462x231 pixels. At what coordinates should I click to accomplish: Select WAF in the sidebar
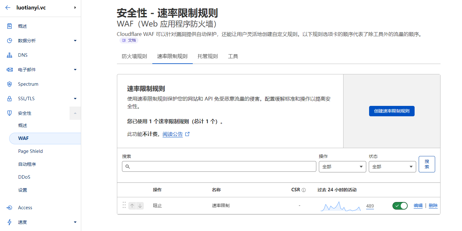[45, 138]
